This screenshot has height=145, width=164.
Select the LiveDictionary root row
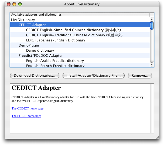80,20
